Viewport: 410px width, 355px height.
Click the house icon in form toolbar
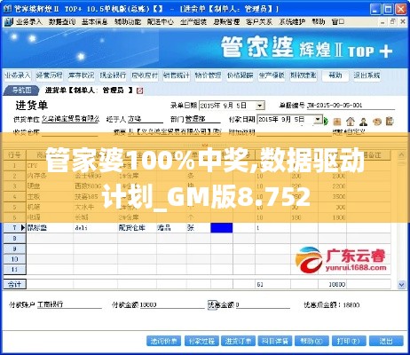click(351, 121)
